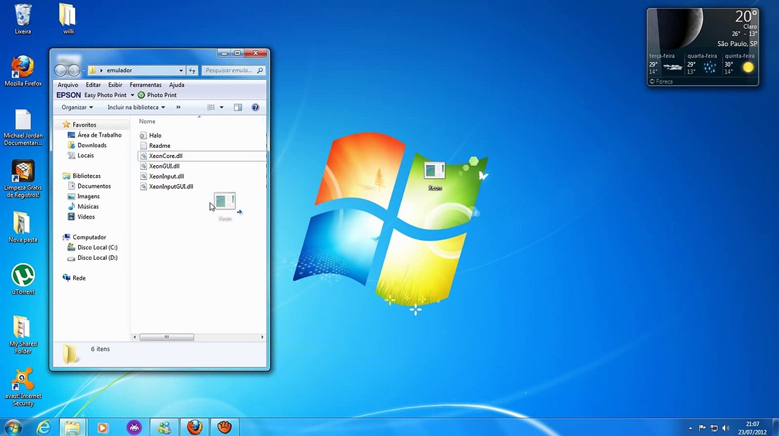Open the view options dropdown arrow

tap(222, 107)
